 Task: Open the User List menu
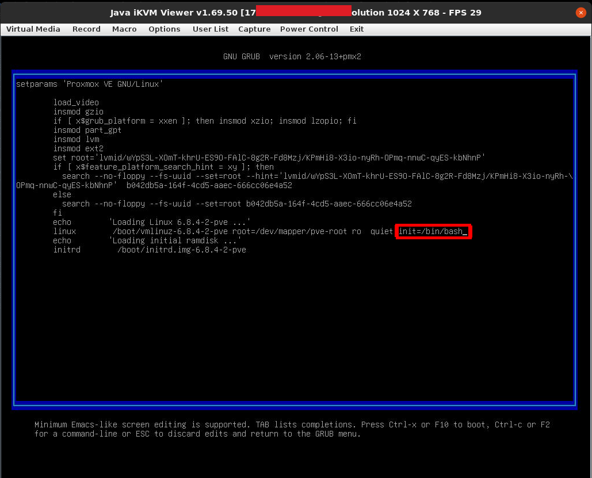coord(211,29)
